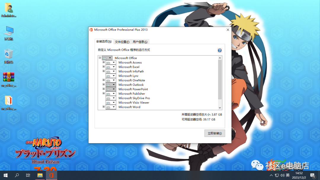The width and height of the screenshot is (320, 180).
Task: Click the 立即安装 install button
Action: [215, 133]
